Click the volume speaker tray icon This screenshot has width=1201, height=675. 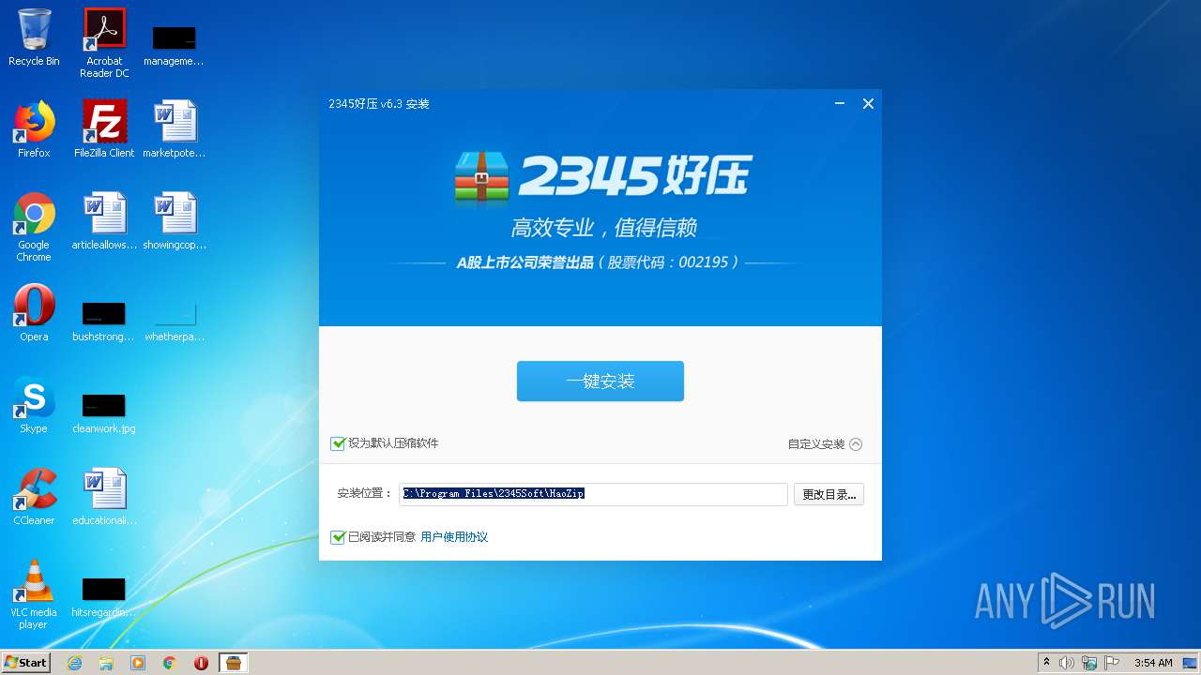pyautogui.click(x=1067, y=663)
